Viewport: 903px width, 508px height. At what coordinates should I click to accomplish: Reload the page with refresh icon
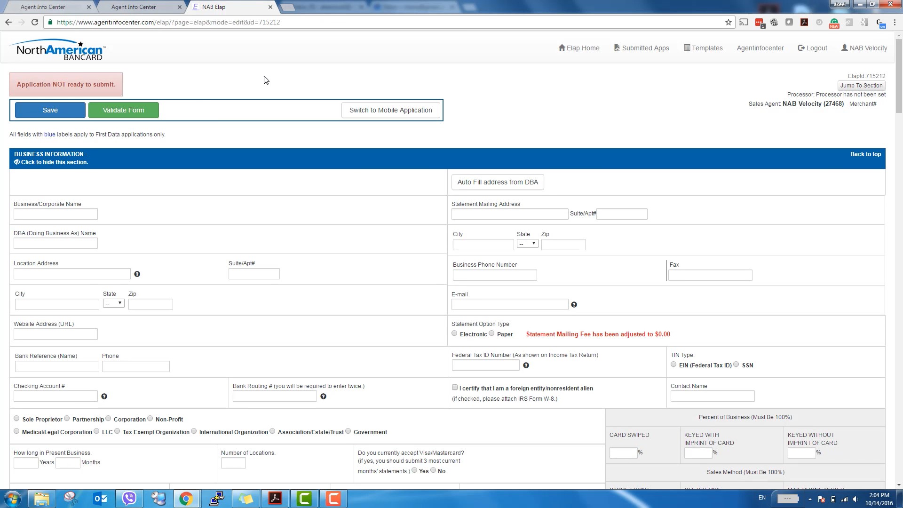[x=35, y=22]
